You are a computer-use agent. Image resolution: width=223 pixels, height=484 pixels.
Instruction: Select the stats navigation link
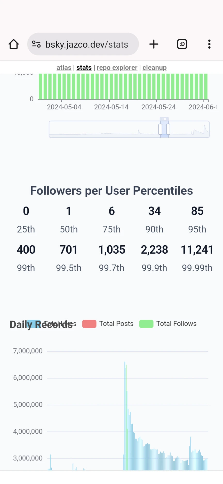tap(84, 68)
